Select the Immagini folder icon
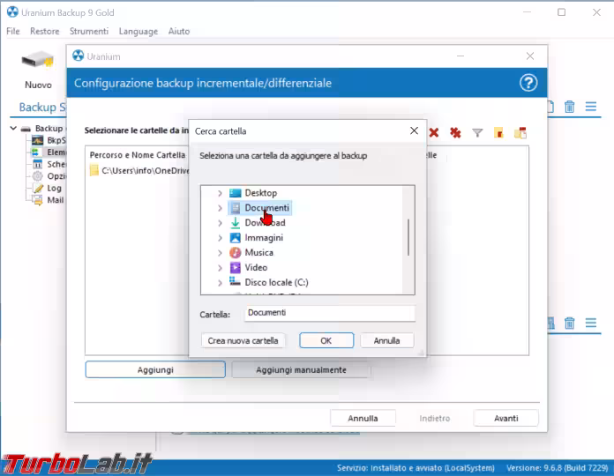The image size is (614, 476). pyautogui.click(x=236, y=238)
